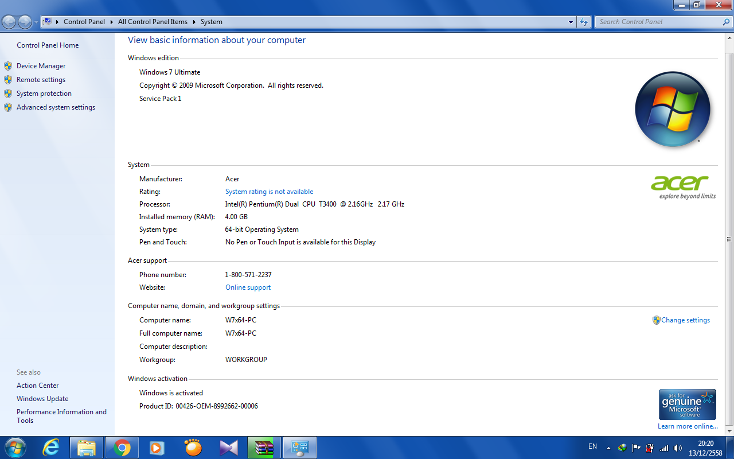734x459 pixels.
Task: Click the Forward arrow navigation button
Action: [25, 22]
